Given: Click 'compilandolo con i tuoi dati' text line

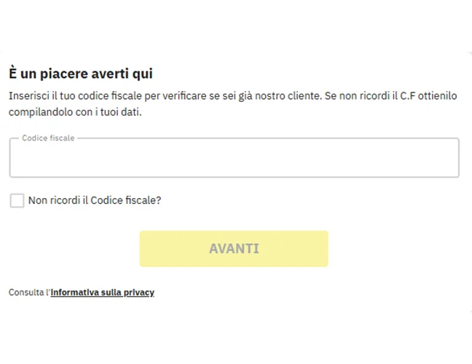Looking at the screenshot, I should coord(75,113).
